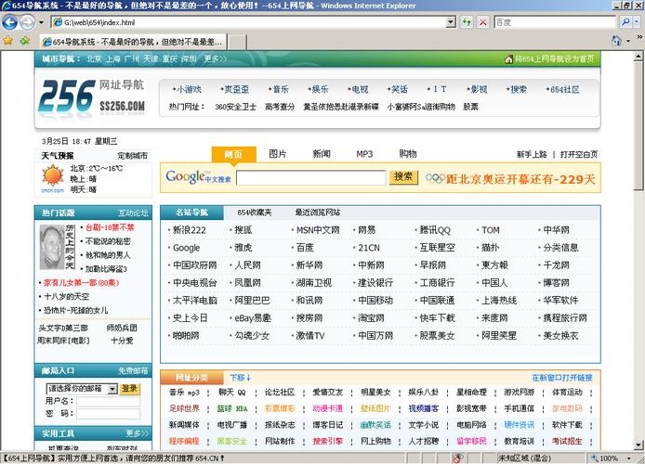The image size is (645, 464).
Task: Click 在新窗口打开链接 link
Action: click(x=562, y=378)
